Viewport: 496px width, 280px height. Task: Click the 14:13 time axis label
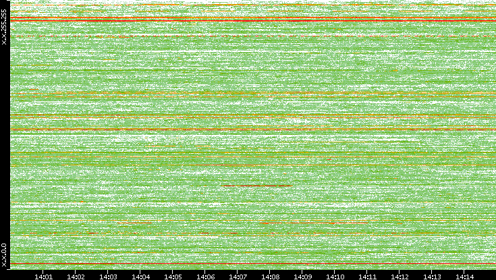432,277
